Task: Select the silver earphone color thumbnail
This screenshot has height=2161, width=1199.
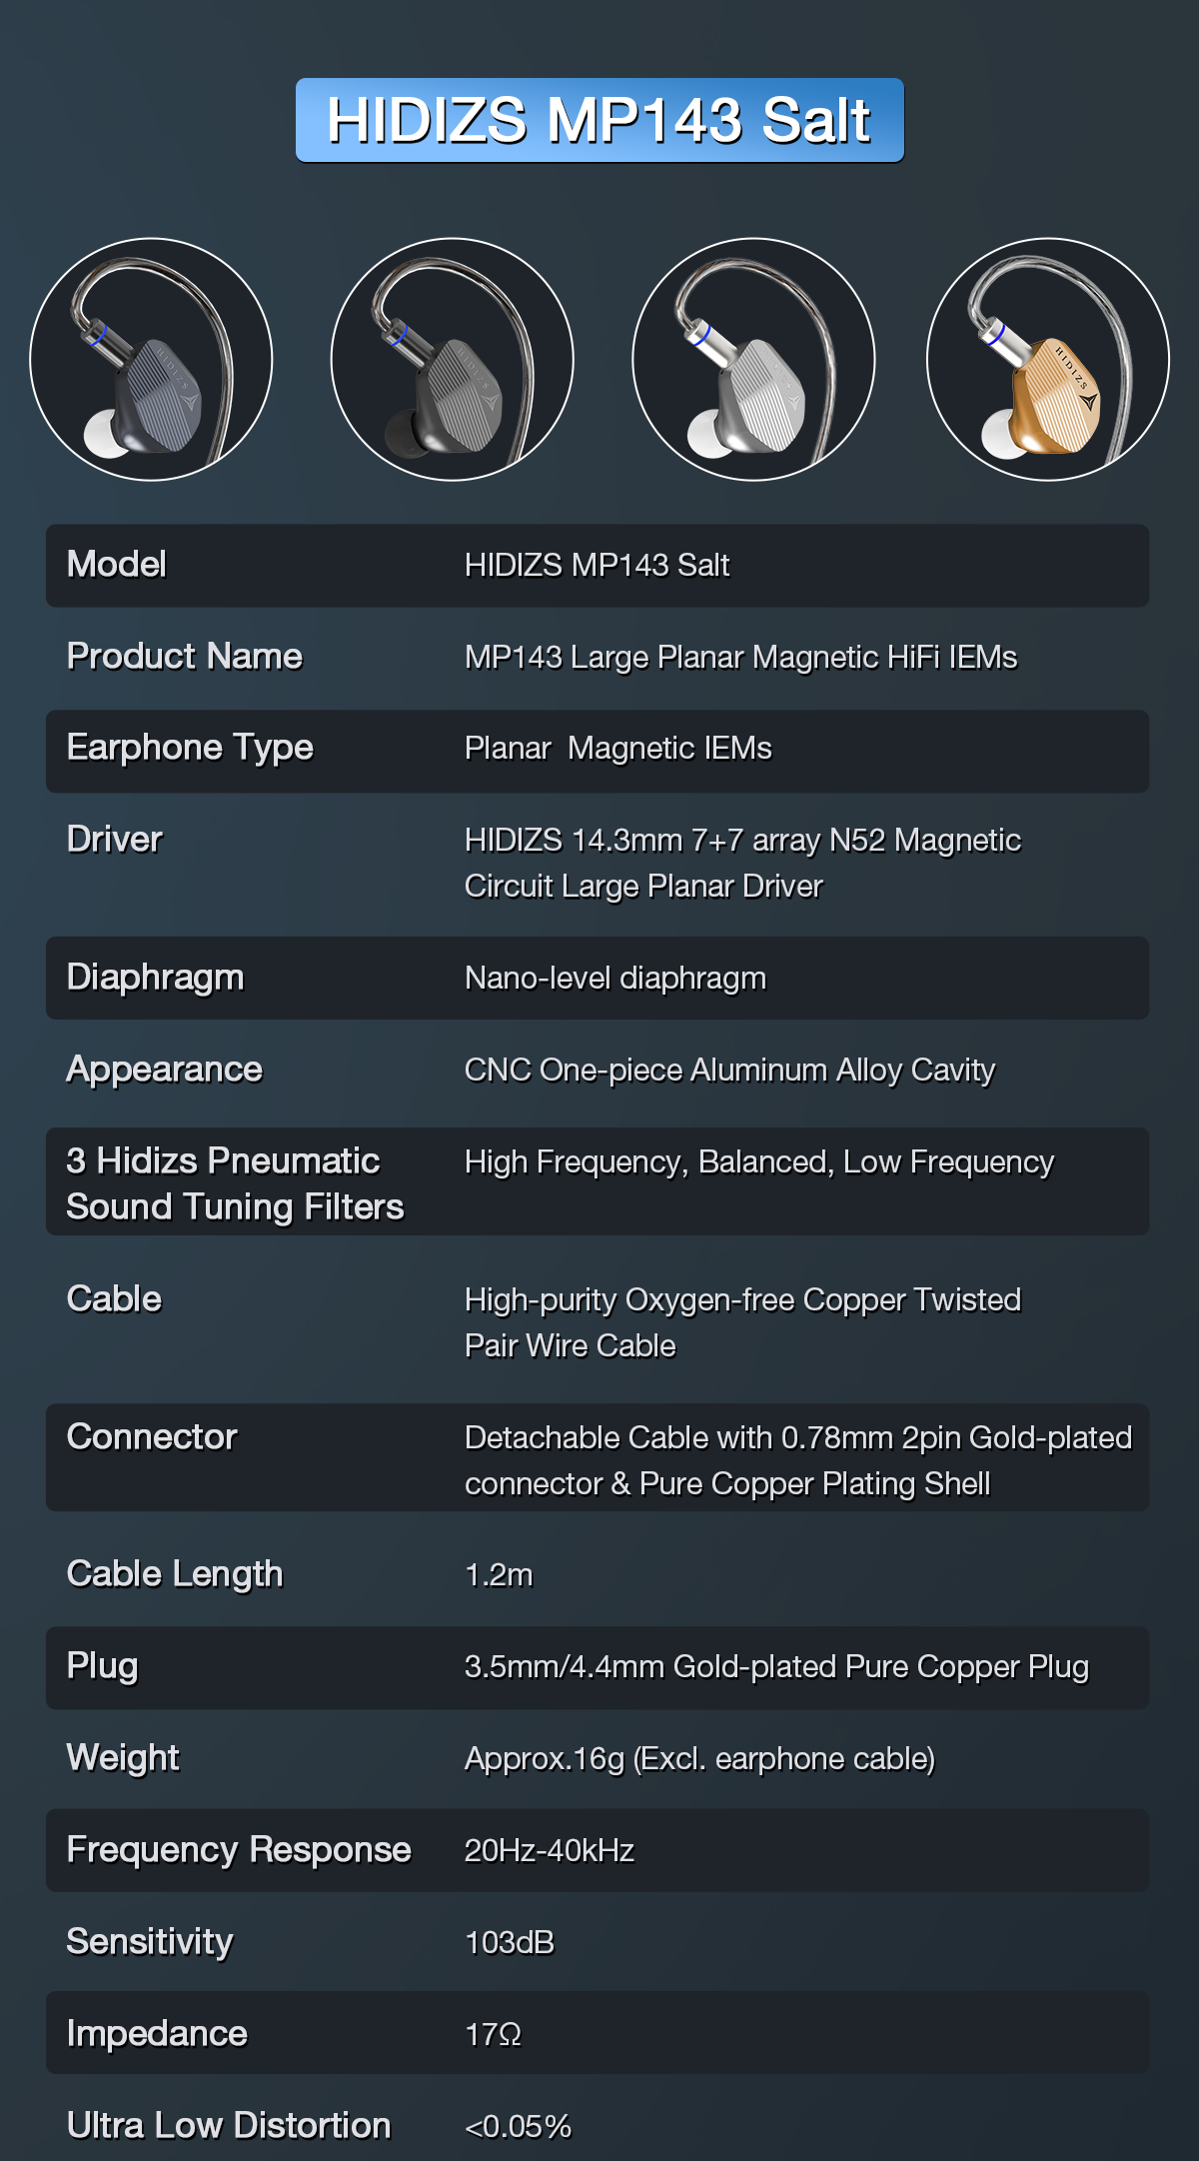Action: pos(753,360)
